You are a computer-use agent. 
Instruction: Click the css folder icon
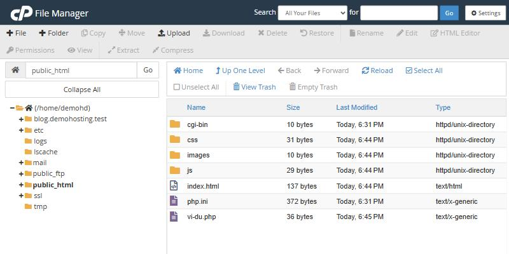click(174, 139)
